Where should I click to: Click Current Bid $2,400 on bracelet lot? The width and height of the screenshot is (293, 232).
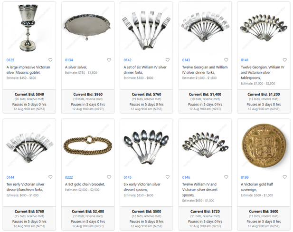tap(88, 212)
